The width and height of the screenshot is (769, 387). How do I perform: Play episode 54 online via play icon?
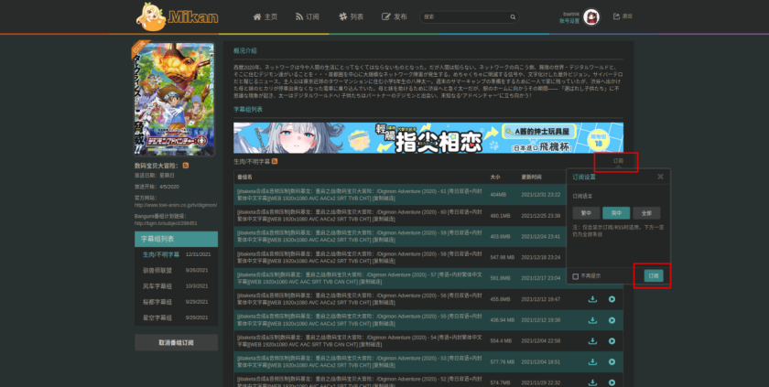tap(612, 341)
